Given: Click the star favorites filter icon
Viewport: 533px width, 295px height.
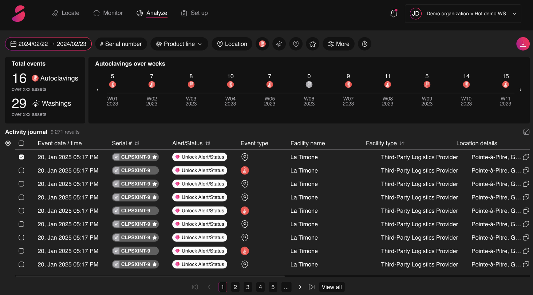Looking at the screenshot, I should point(312,44).
